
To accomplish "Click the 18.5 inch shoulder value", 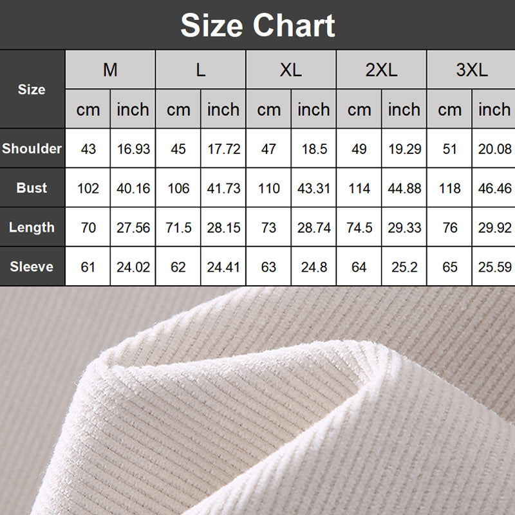I will [314, 149].
